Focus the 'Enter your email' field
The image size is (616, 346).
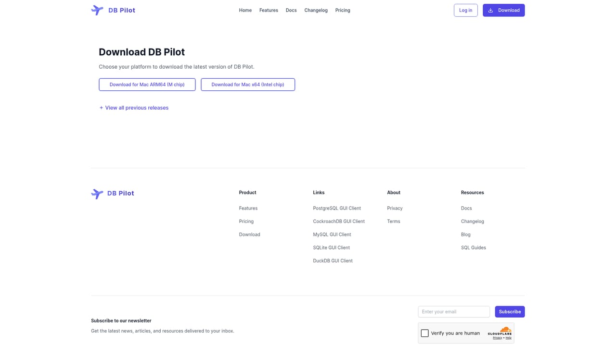pyautogui.click(x=454, y=311)
